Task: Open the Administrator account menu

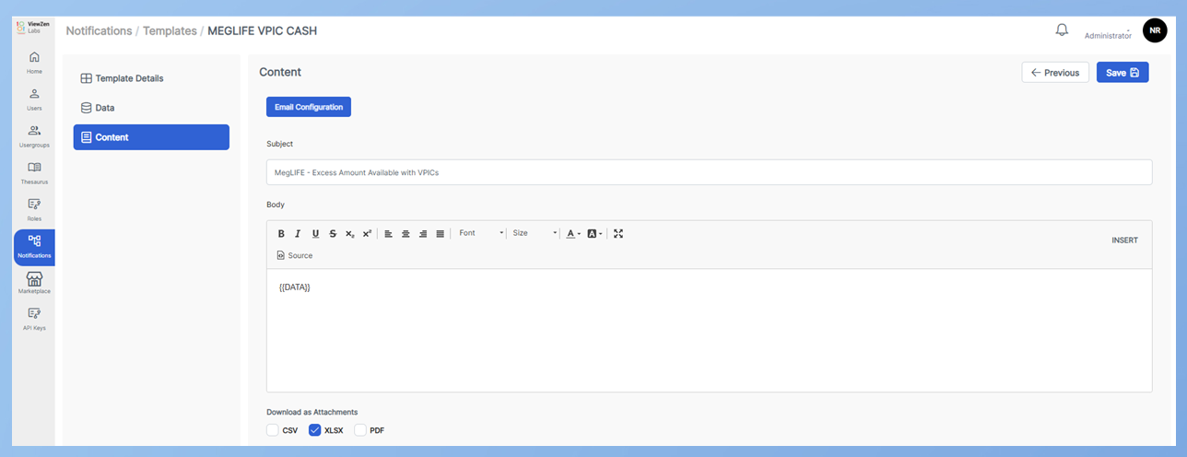Action: pyautogui.click(x=1108, y=34)
